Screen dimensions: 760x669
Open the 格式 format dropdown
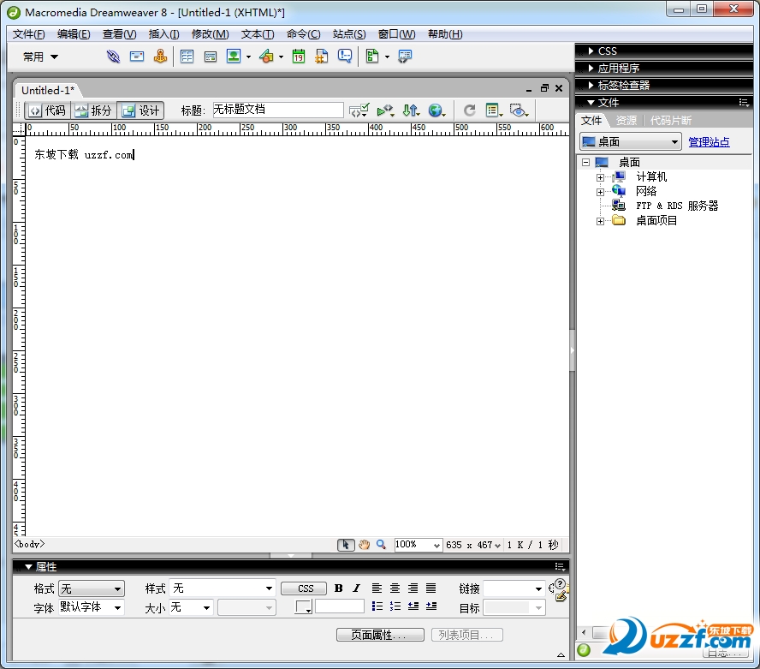tap(92, 589)
